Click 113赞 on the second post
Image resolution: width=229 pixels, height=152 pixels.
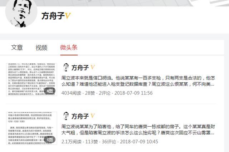[92, 142]
